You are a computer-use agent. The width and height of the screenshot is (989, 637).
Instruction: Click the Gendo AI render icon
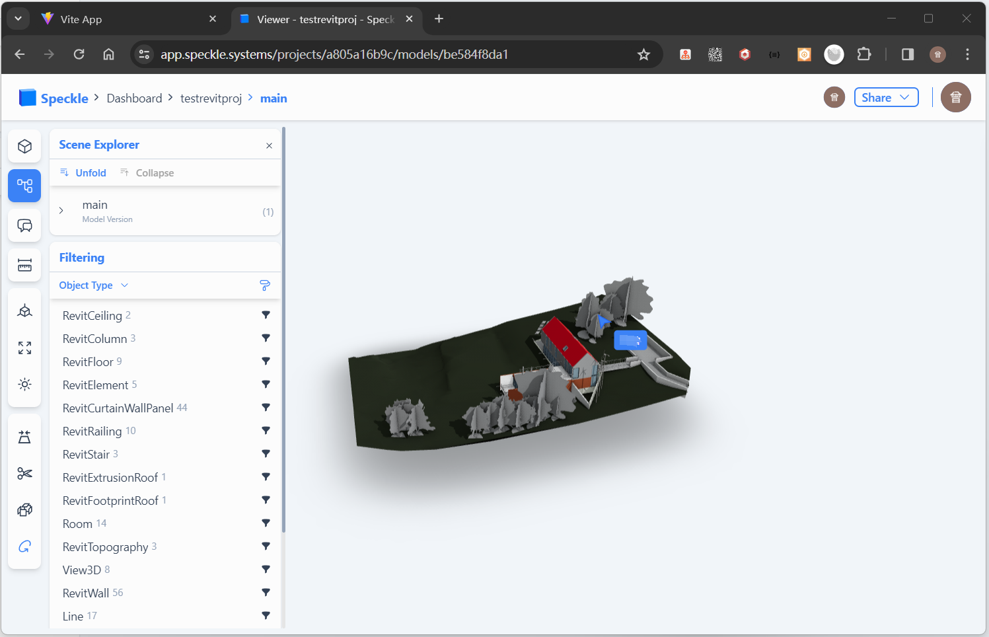24,546
